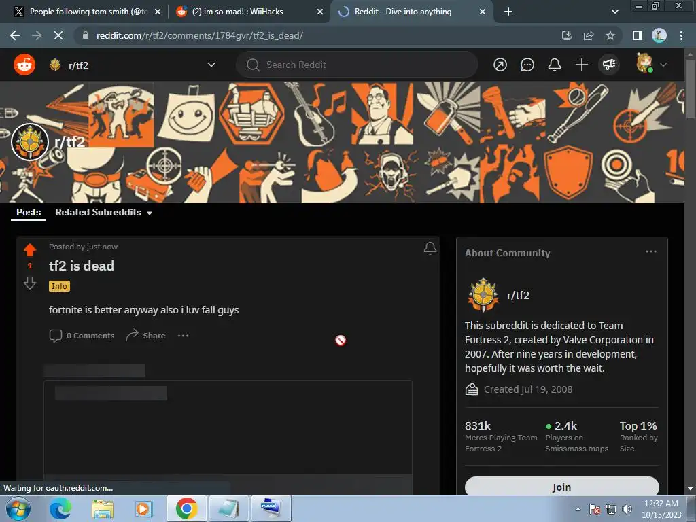This screenshot has width=696, height=522.
Task: Click the address bar URL
Action: tap(200, 35)
